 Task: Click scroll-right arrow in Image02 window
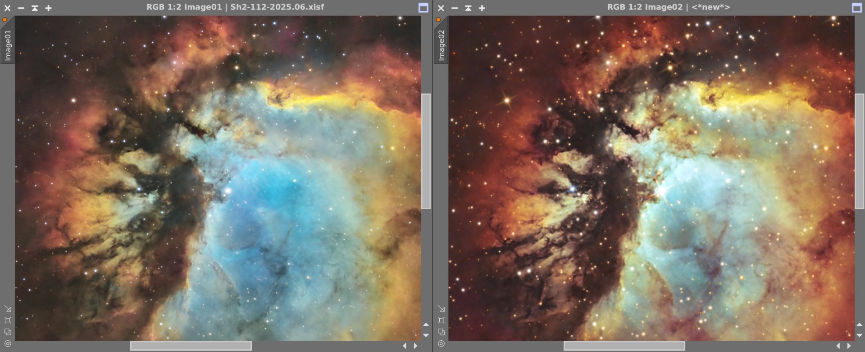849,346
